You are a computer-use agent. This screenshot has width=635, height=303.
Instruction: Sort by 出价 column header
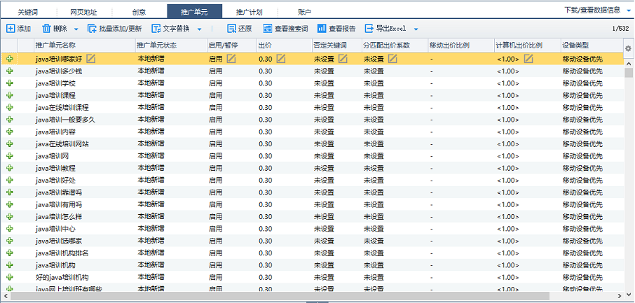[x=284, y=45]
